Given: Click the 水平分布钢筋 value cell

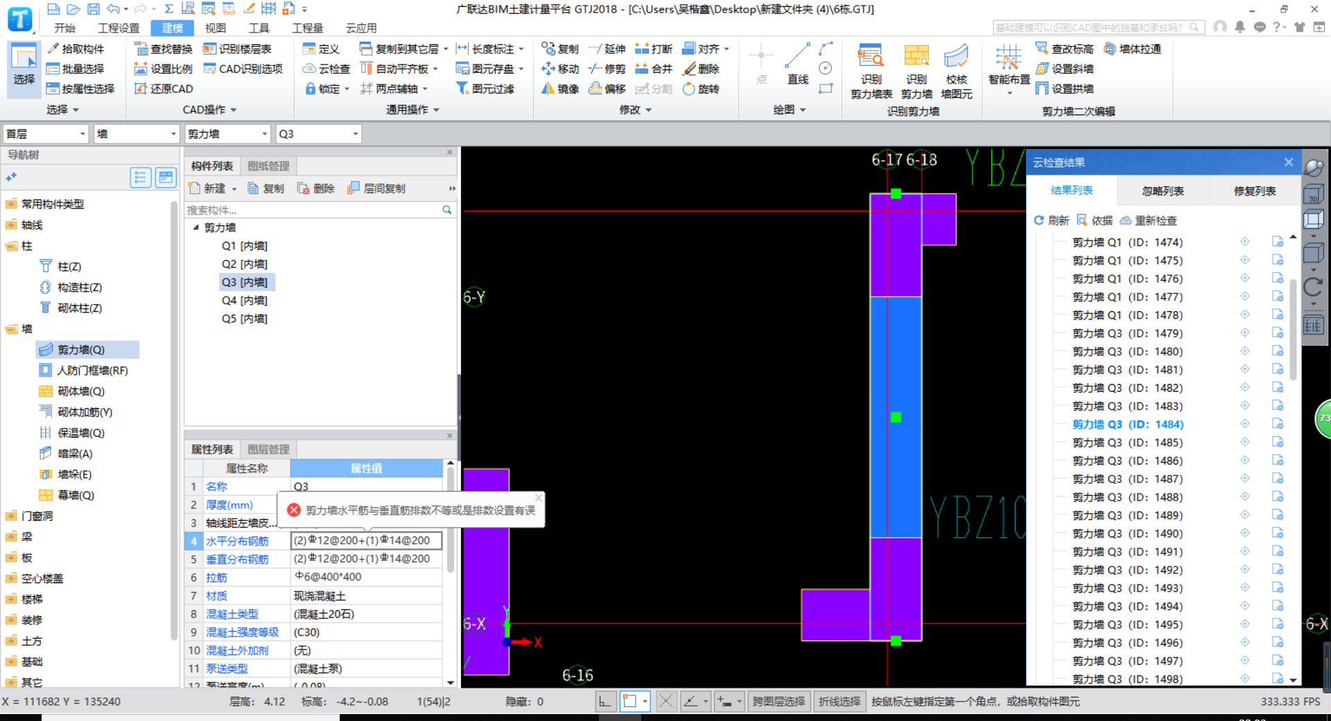Looking at the screenshot, I should [366, 540].
